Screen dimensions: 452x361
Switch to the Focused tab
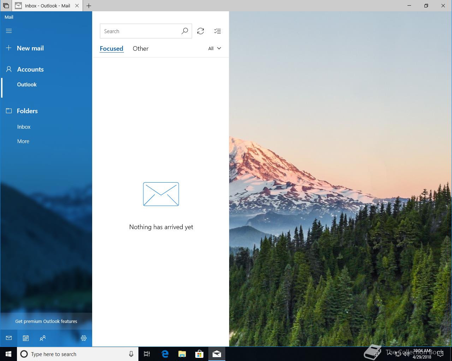pyautogui.click(x=112, y=49)
